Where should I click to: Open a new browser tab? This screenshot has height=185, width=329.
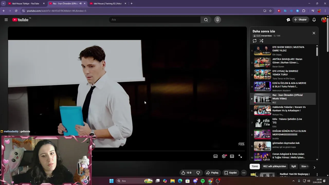(x=132, y=4)
